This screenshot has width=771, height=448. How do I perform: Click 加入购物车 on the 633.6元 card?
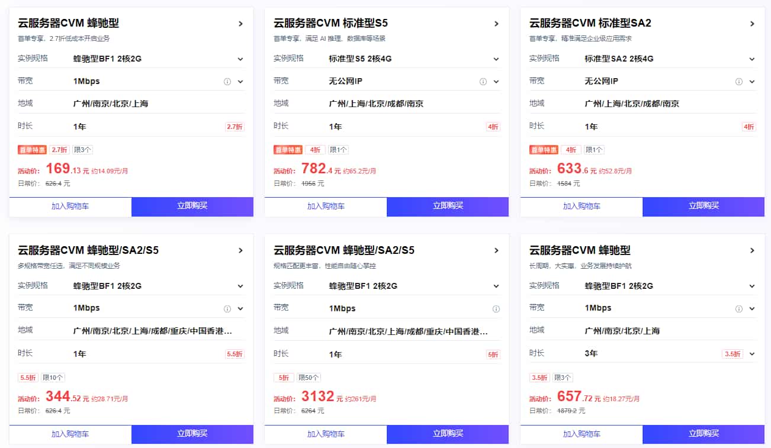point(582,207)
